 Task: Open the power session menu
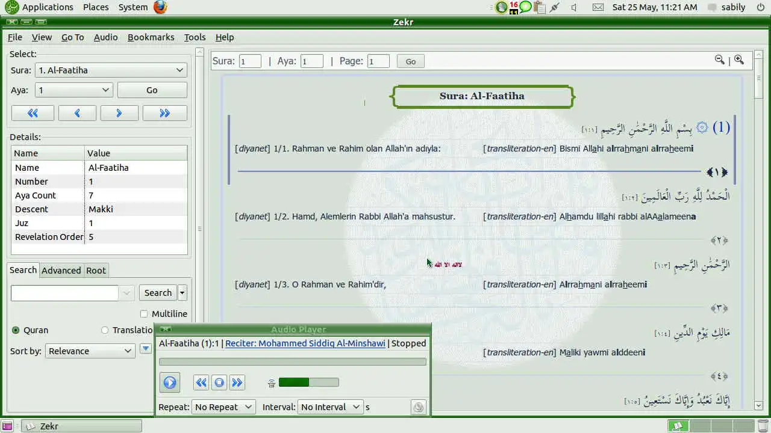pos(760,7)
